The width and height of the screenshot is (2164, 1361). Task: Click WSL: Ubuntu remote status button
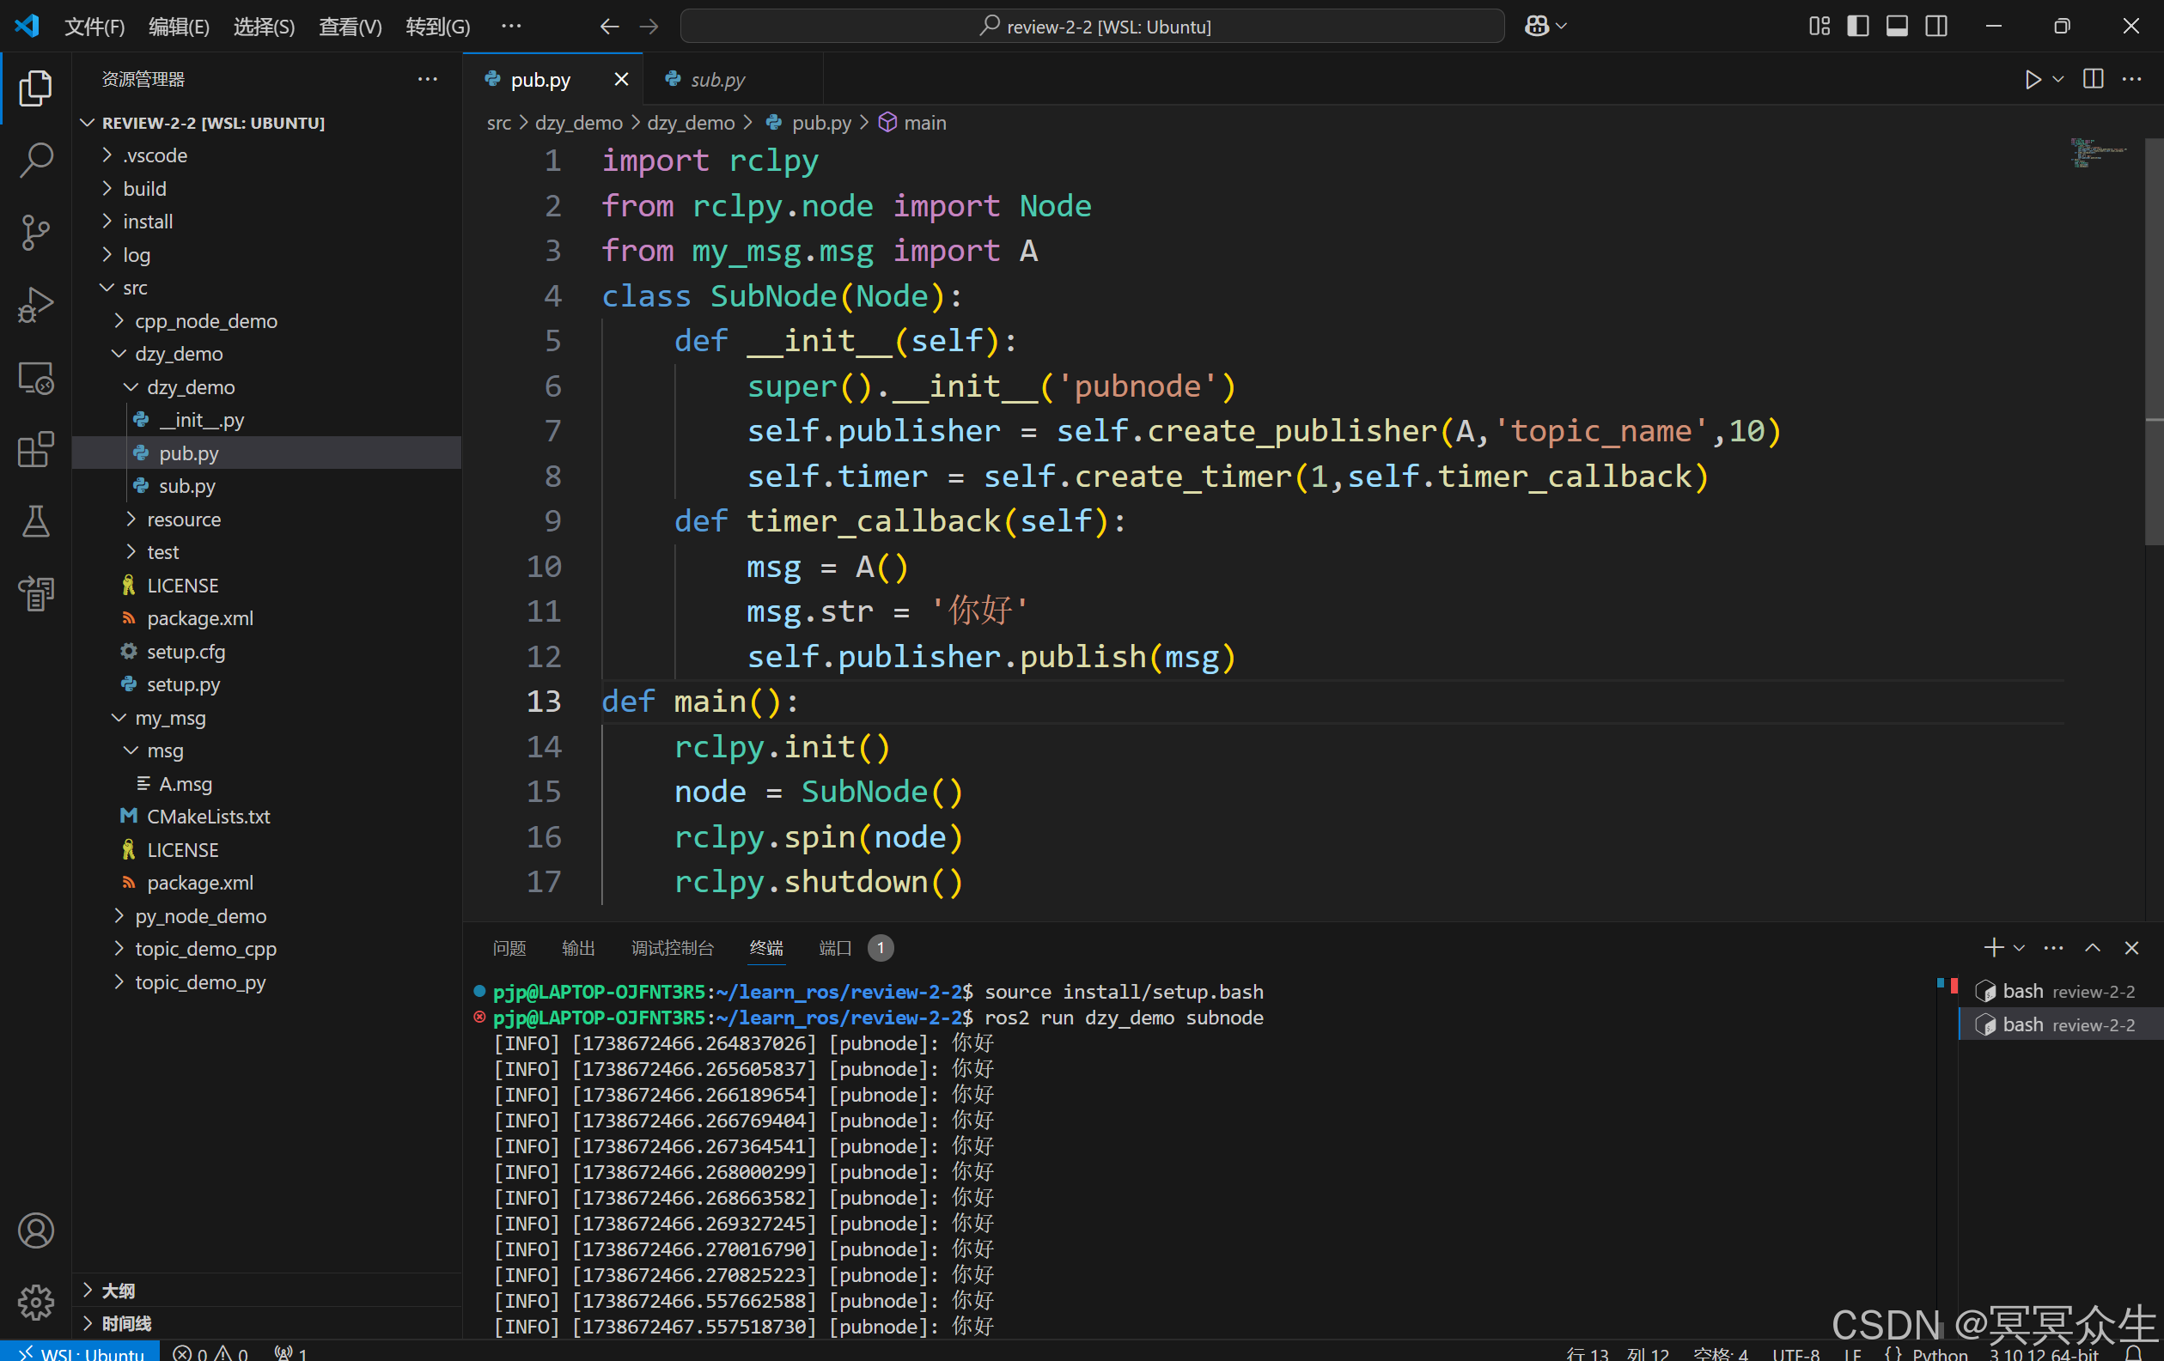pos(81,1353)
